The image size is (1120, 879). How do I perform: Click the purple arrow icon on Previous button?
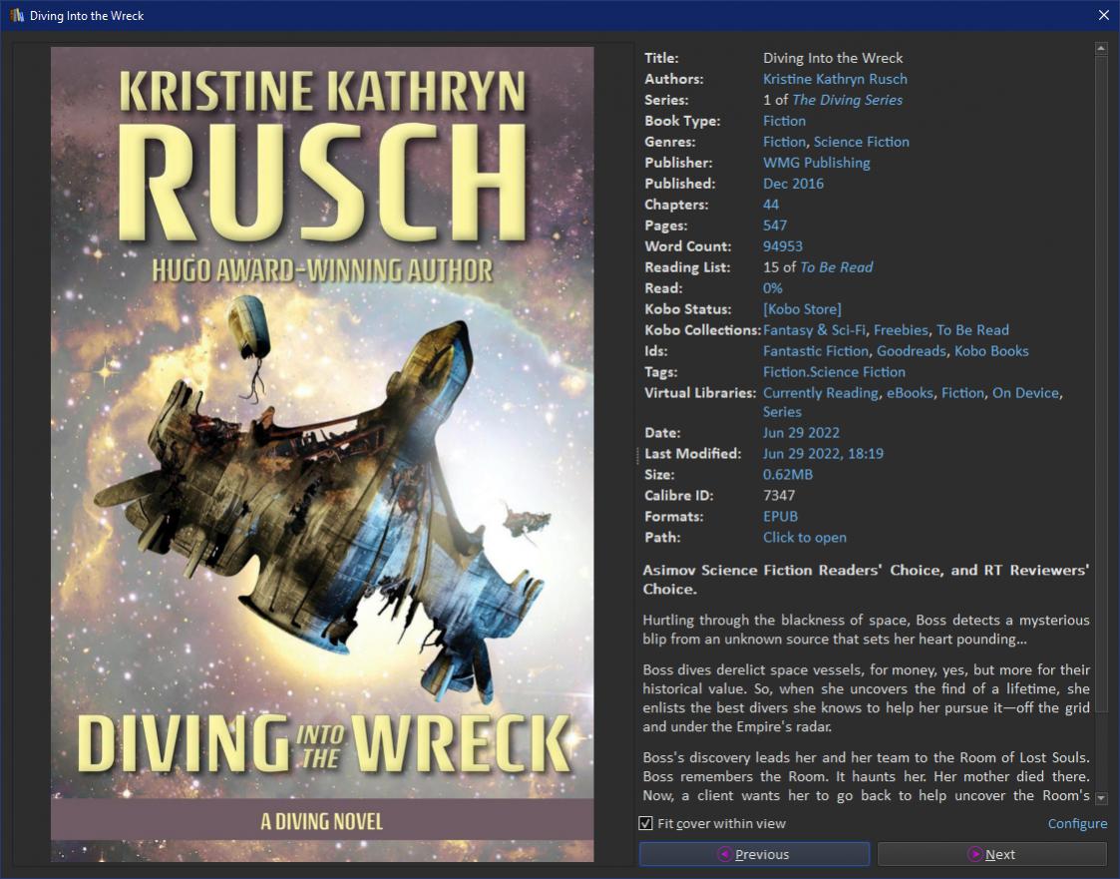coord(724,854)
